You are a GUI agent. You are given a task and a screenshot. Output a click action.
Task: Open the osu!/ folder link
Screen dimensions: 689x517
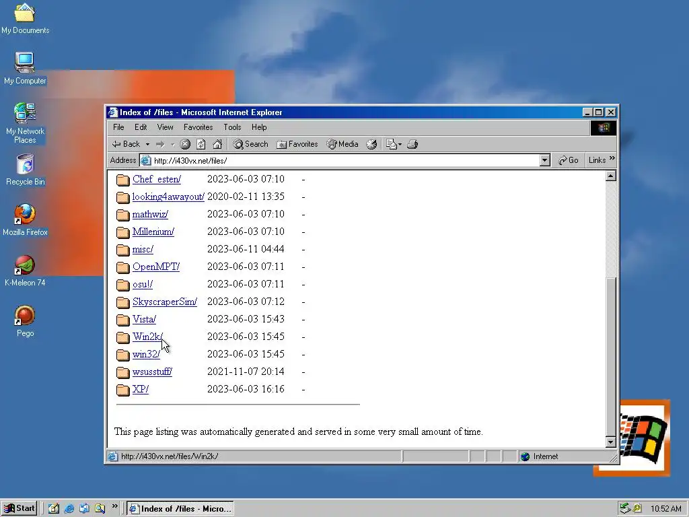click(x=143, y=285)
